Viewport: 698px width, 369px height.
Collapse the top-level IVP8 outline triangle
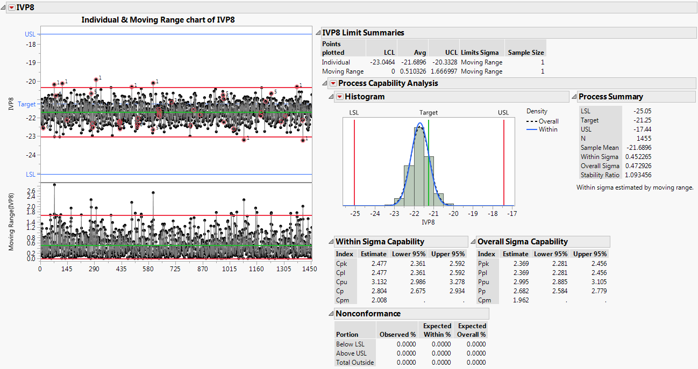pos(4,8)
